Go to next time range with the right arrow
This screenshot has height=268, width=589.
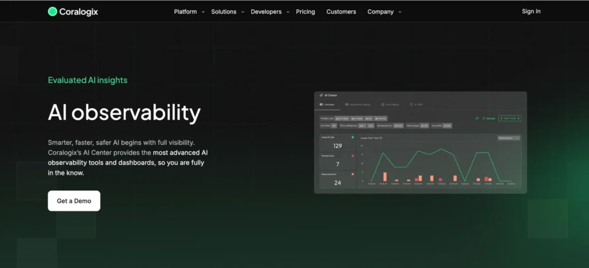click(x=518, y=118)
